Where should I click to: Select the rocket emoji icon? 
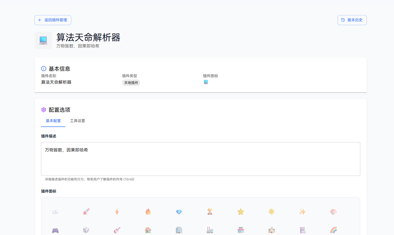click(x=86, y=212)
